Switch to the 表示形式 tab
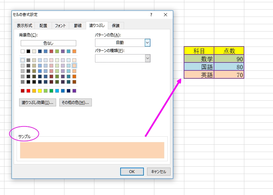 25,25
